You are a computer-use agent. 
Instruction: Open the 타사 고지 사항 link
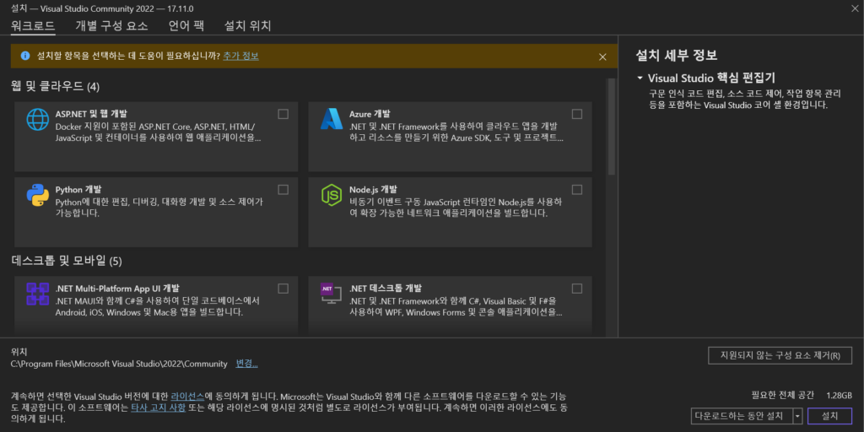(158, 408)
